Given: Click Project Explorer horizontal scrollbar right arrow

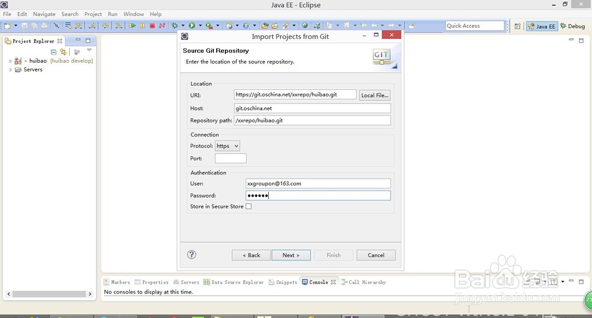Looking at the screenshot, I should pyautogui.click(x=90, y=294).
